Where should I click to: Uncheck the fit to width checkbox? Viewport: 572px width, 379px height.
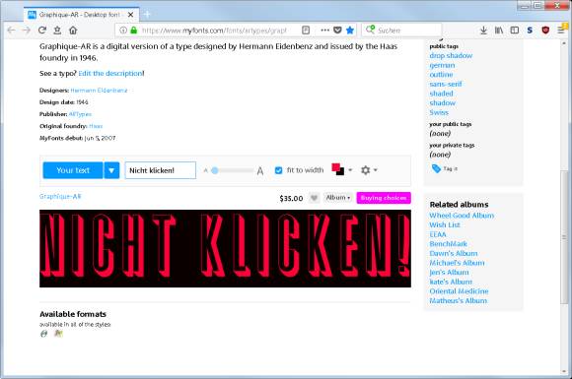tap(278, 170)
